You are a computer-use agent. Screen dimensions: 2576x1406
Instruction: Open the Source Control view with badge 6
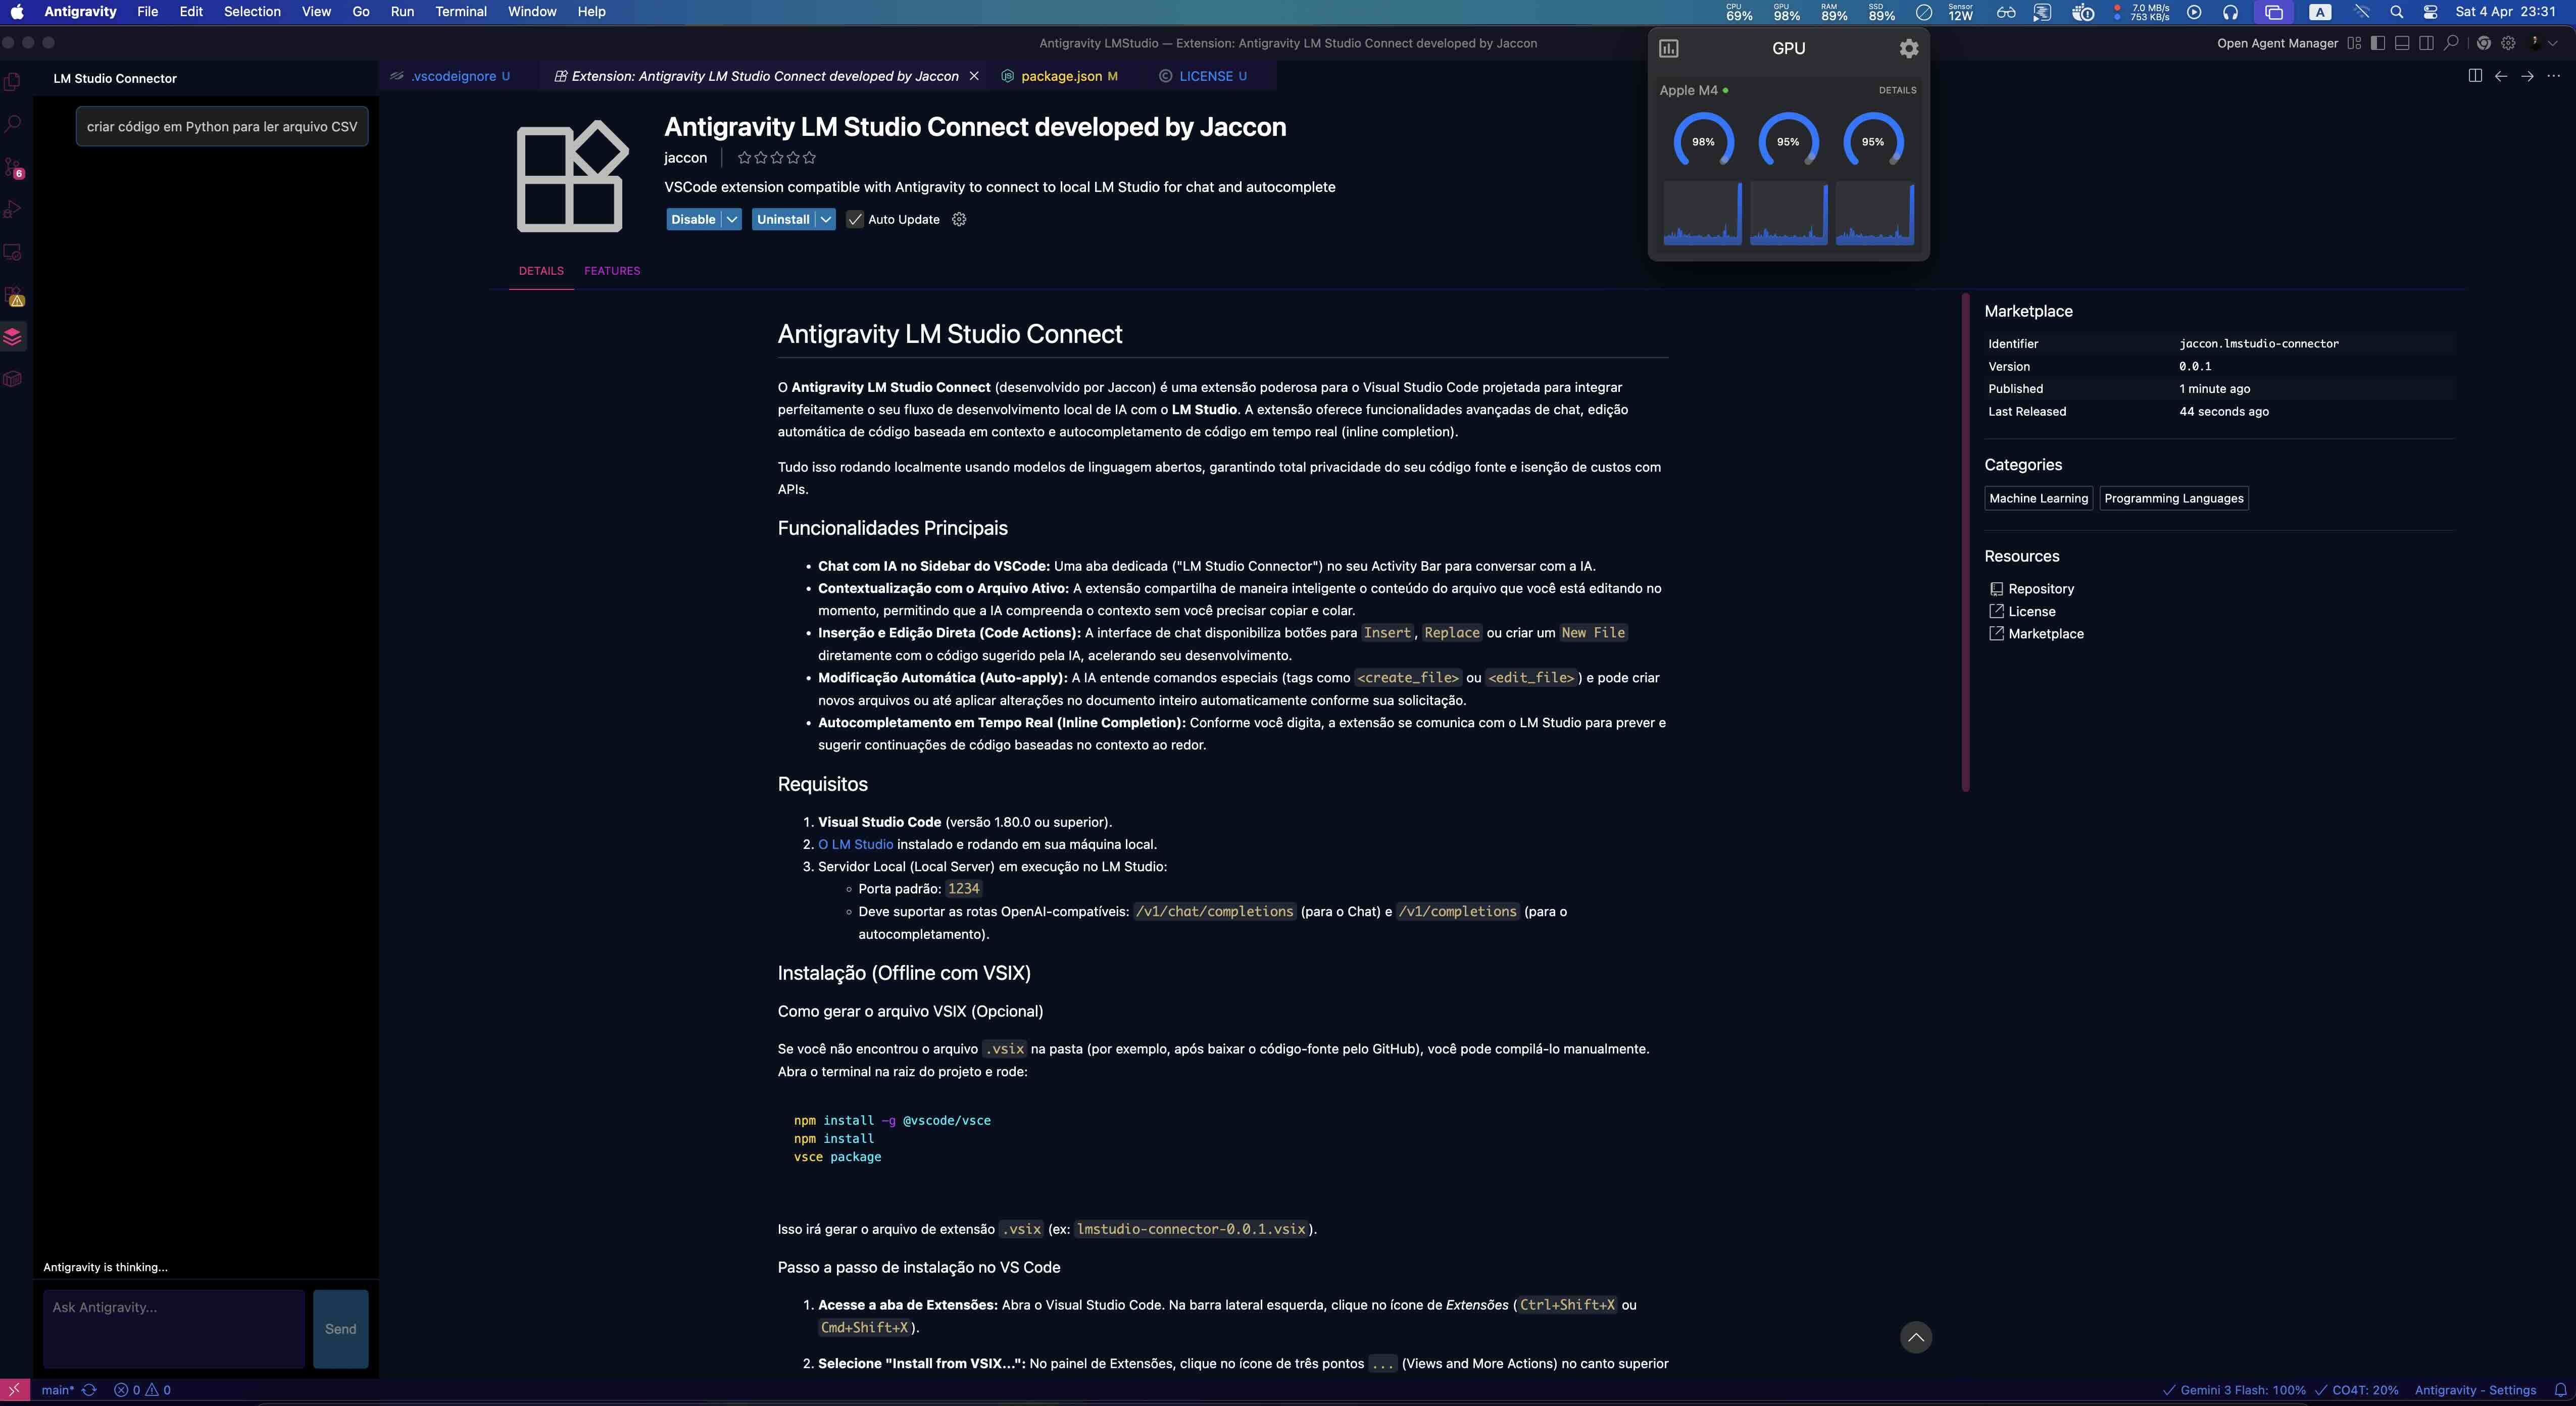click(13, 167)
